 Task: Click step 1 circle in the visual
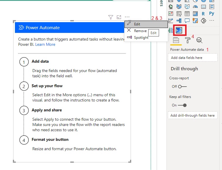pos(24,62)
